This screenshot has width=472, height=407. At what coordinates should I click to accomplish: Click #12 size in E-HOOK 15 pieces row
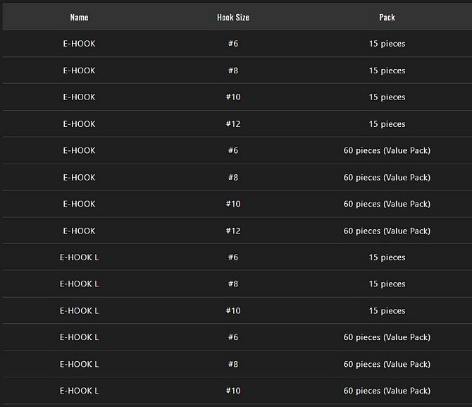(233, 124)
